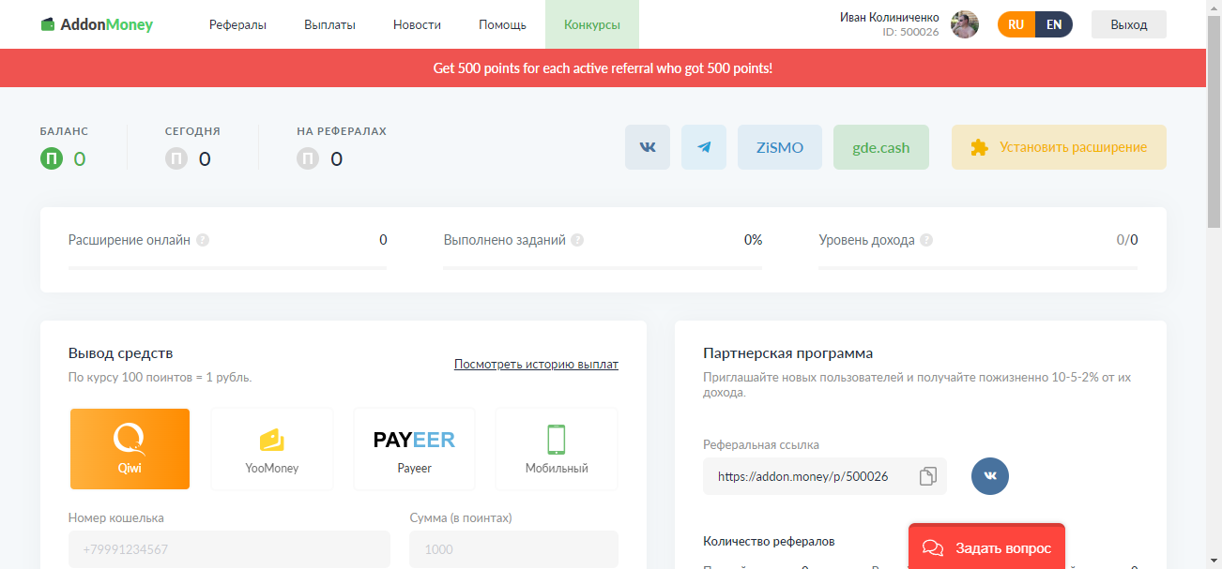The width and height of the screenshot is (1222, 569).
Task: Open the VK social button in header row
Action: point(648,147)
